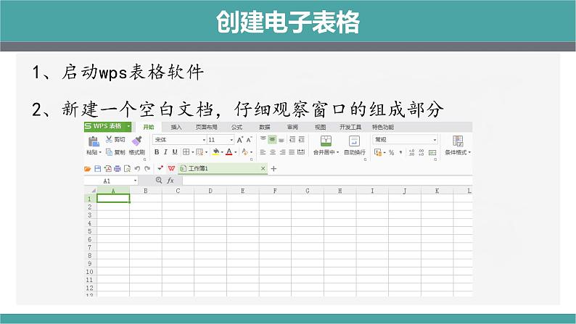Toggle center horizontal alignment
The height and width of the screenshot is (324, 576).
273,152
